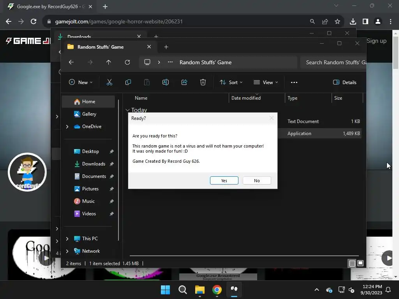Select the Application row sized 1,489 KB

[320, 134]
